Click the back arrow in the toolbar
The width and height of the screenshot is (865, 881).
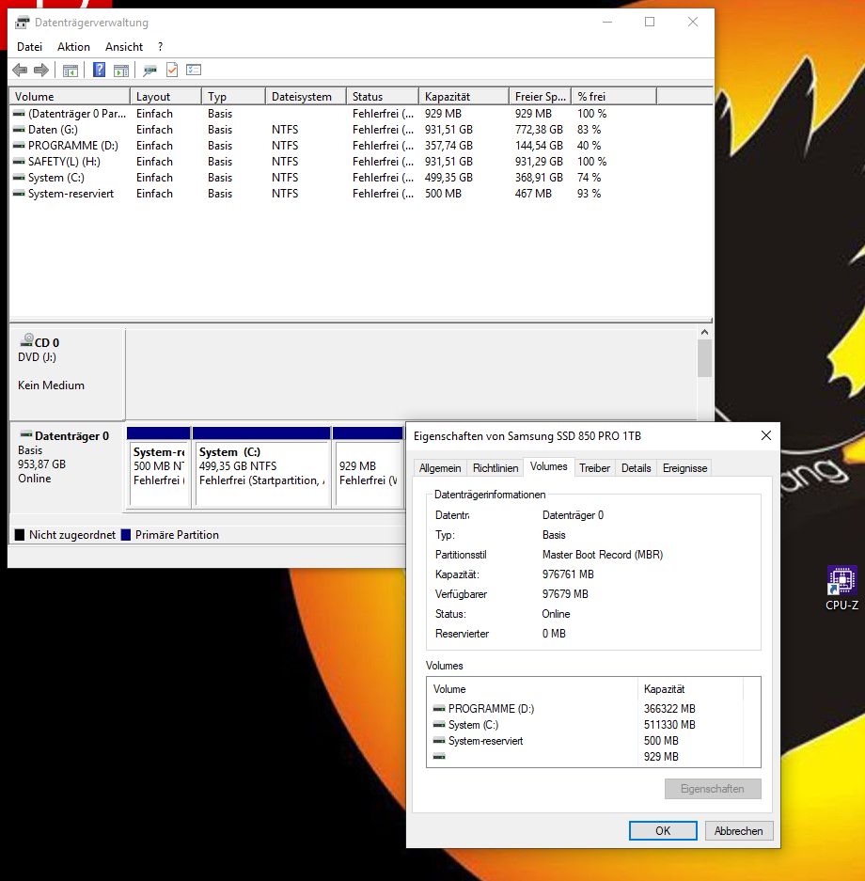tap(20, 71)
